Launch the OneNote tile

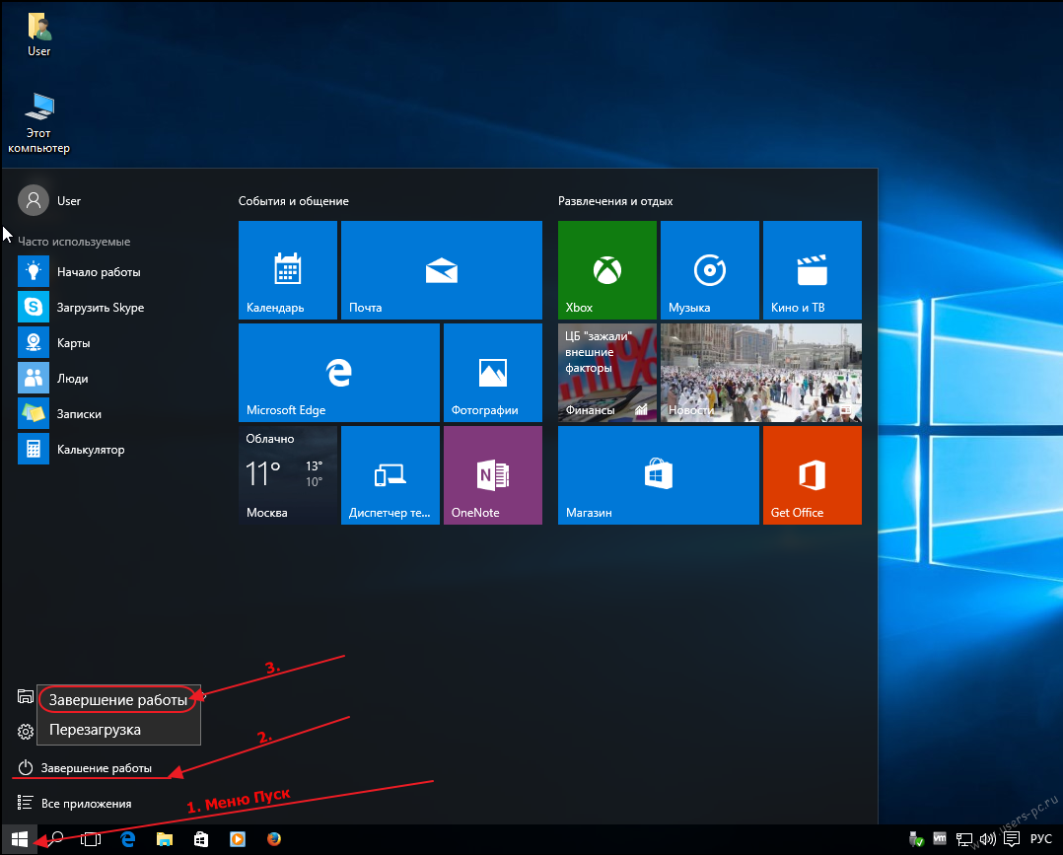493,474
